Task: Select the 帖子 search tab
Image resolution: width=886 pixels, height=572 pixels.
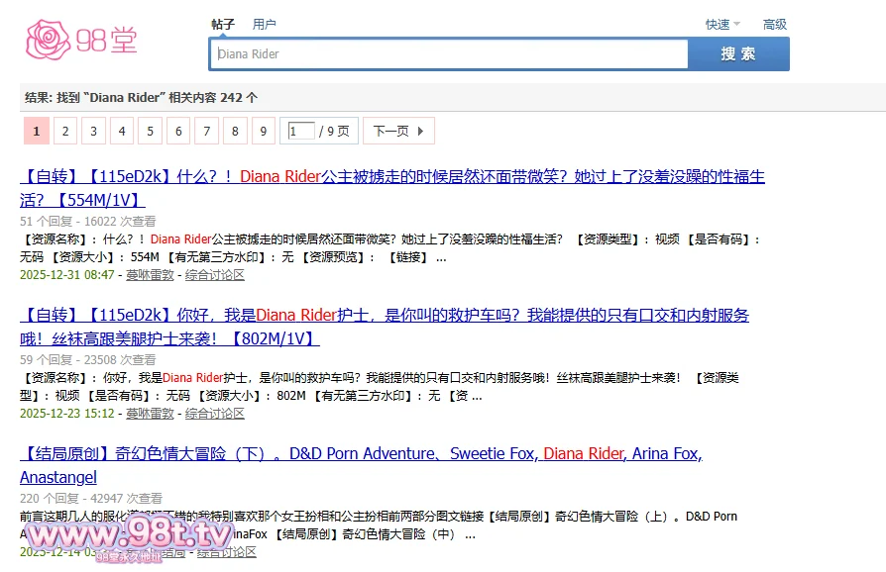Action: [x=223, y=24]
